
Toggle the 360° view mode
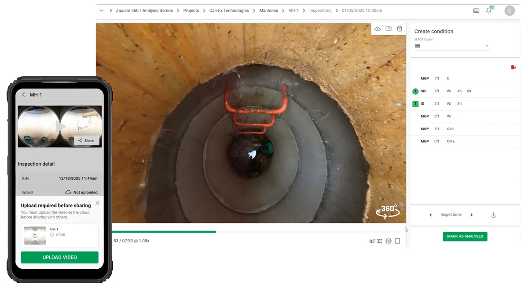point(388,211)
